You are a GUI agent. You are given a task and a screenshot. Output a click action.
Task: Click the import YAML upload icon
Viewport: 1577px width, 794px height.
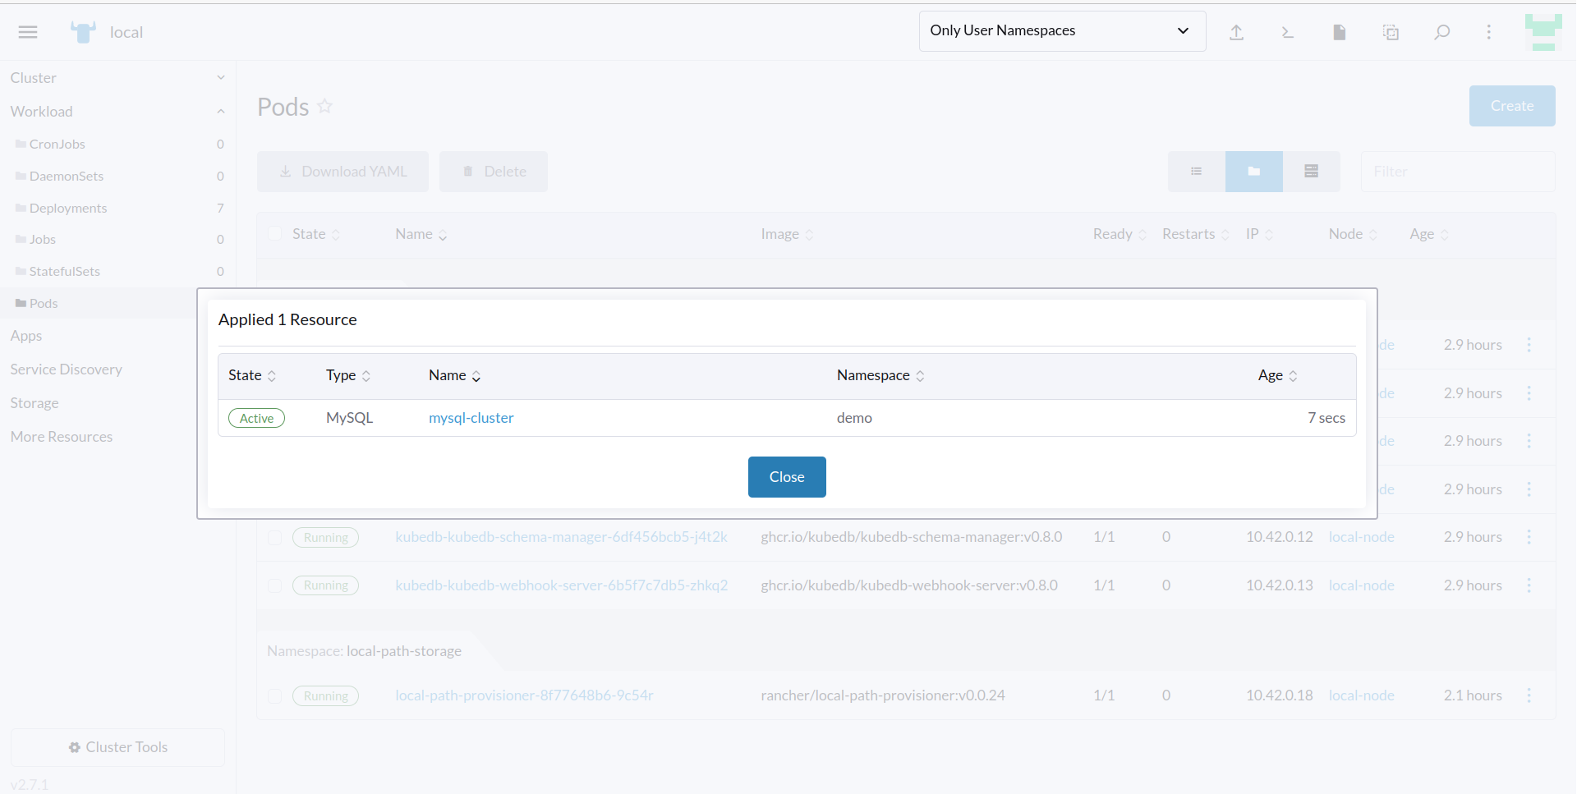[x=1236, y=32]
